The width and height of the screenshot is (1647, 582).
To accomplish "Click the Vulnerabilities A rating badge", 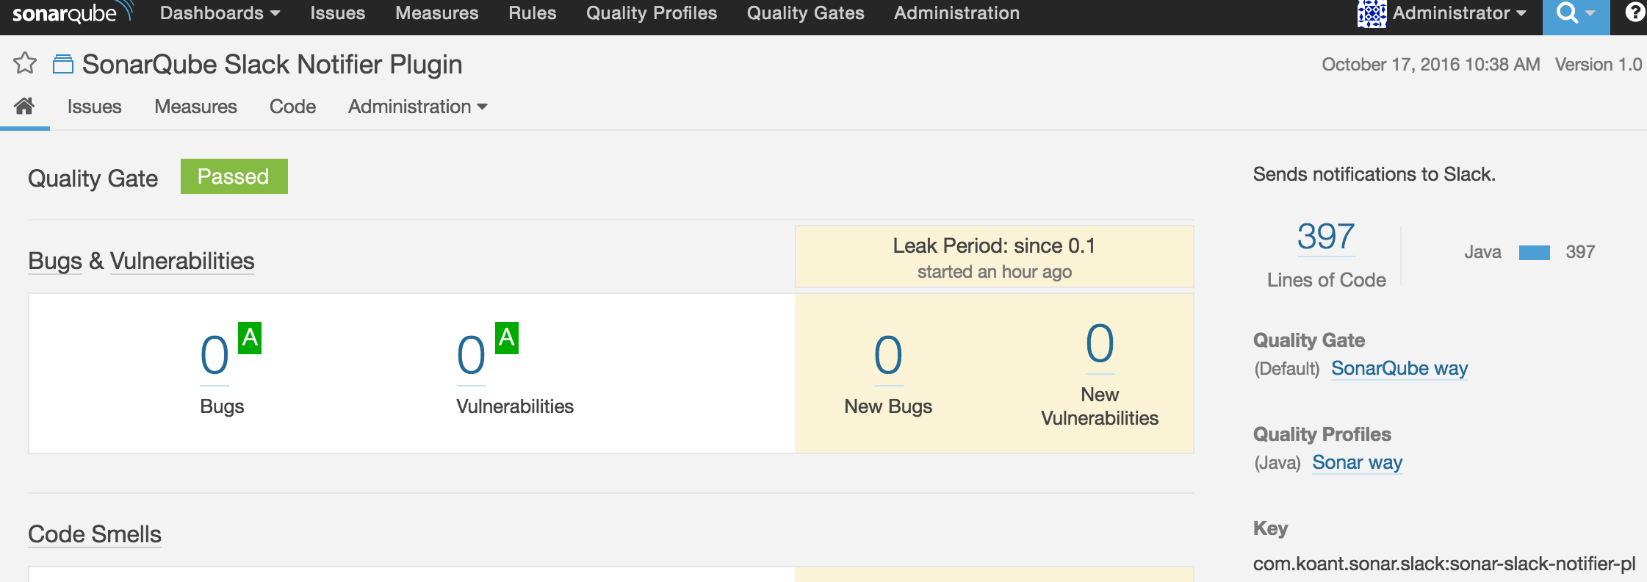I will [x=507, y=338].
